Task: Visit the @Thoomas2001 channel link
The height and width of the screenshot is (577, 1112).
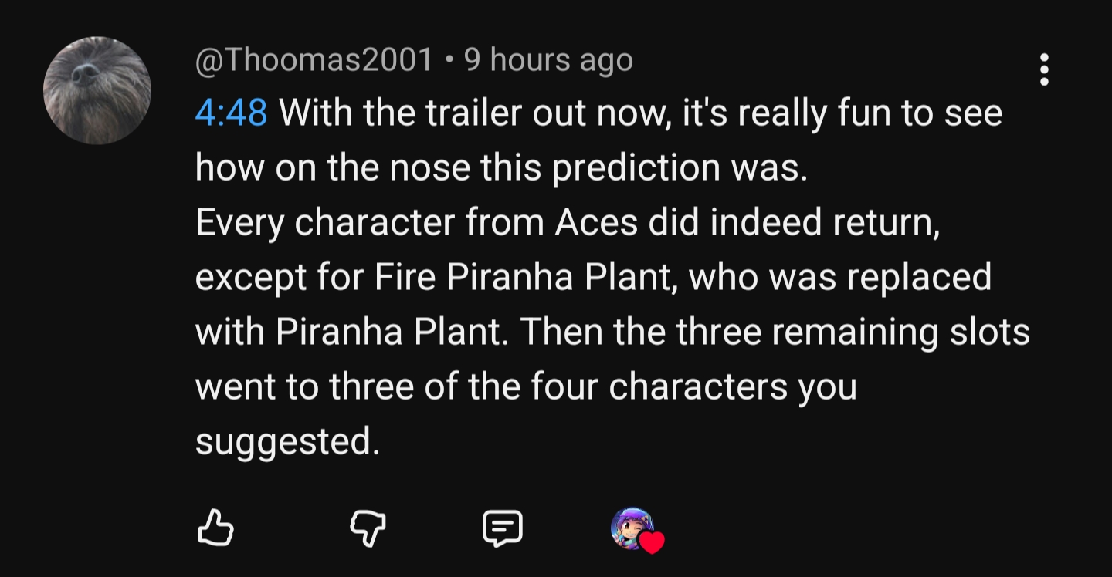Action: click(314, 60)
